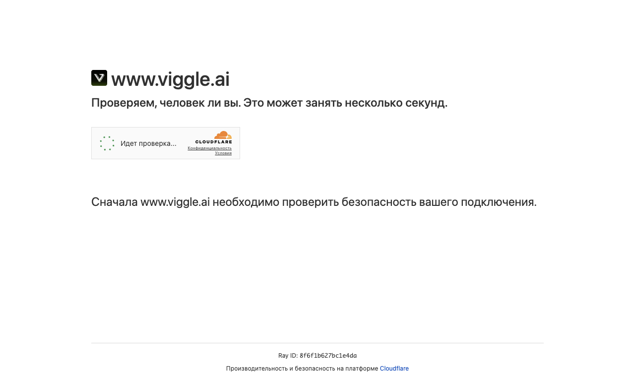This screenshot has height=381, width=635.
Task: Click the 'Сначала www.viggle.ai необходимо проверить' sentence
Action: 314,202
